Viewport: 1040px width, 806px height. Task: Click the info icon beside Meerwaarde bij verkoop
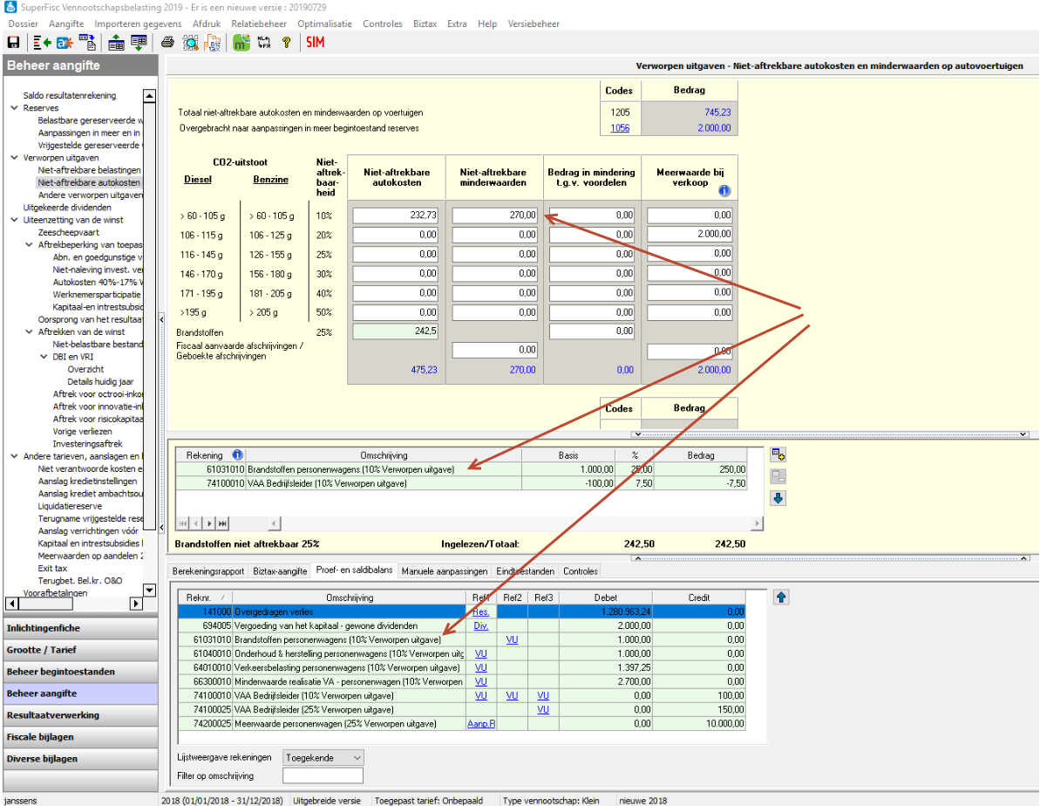724,191
